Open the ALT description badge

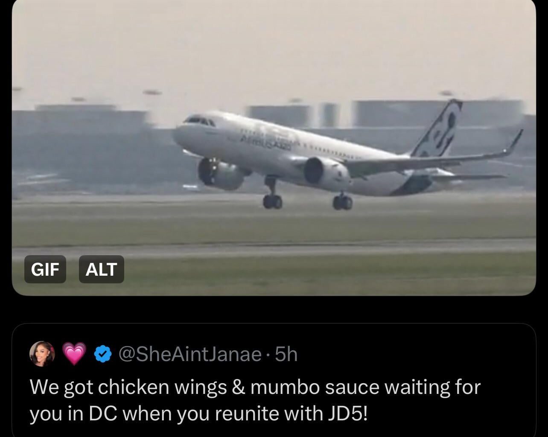click(x=102, y=269)
